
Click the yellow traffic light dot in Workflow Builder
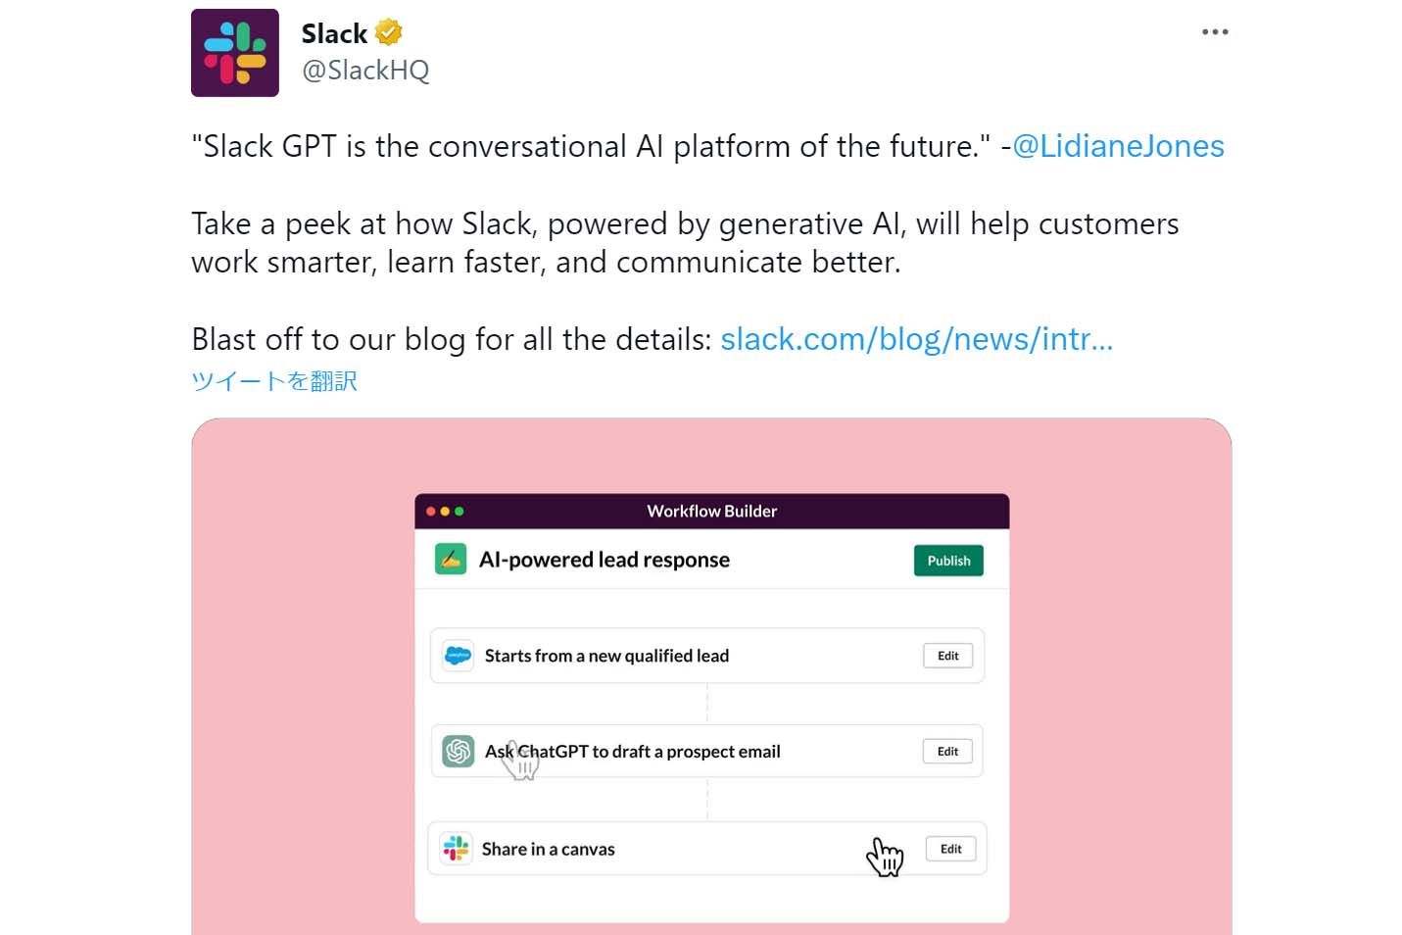pos(447,511)
